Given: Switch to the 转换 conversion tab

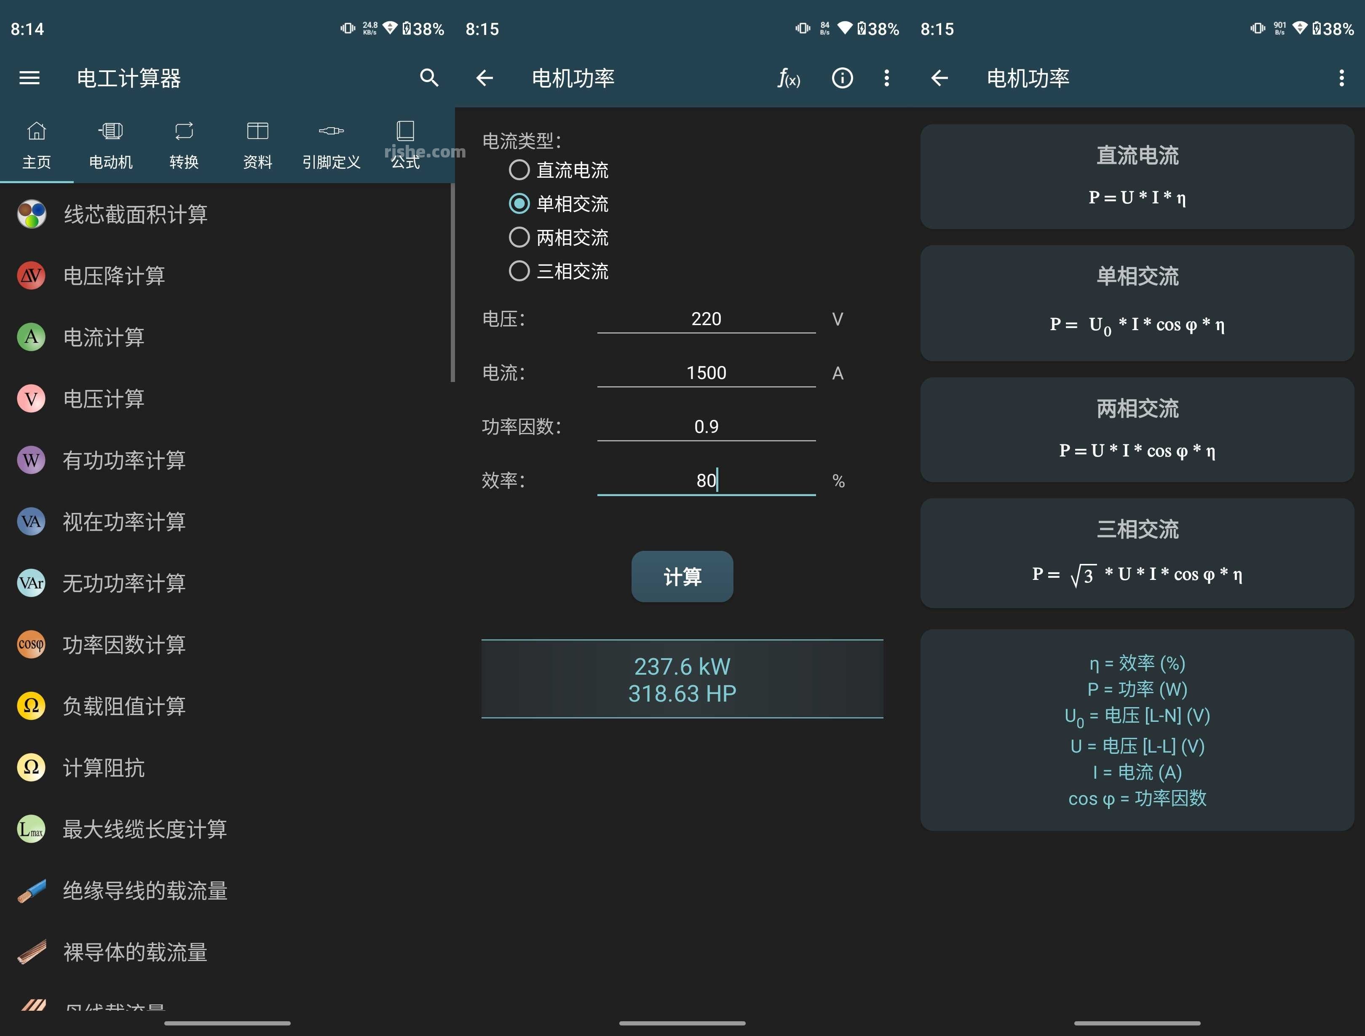Looking at the screenshot, I should pos(184,146).
